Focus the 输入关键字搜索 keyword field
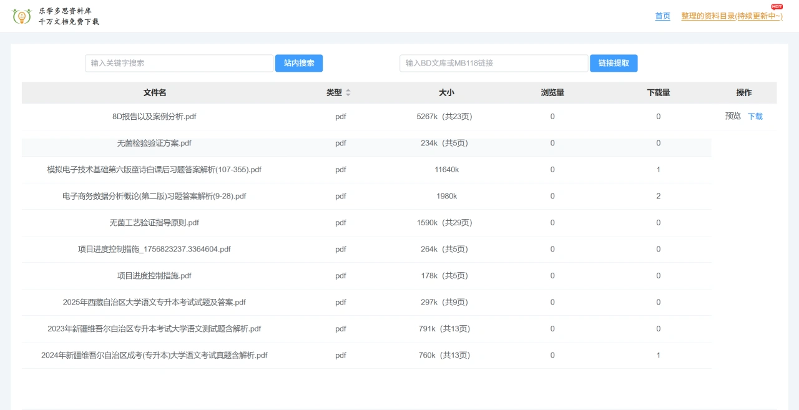799x410 pixels. [x=179, y=63]
